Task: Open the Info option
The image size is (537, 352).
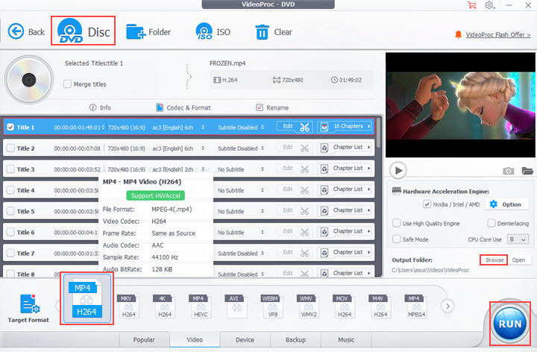Action: click(100, 107)
